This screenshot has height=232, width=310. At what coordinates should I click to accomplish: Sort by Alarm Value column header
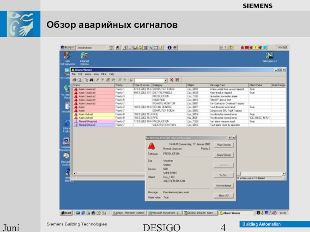[260, 85]
